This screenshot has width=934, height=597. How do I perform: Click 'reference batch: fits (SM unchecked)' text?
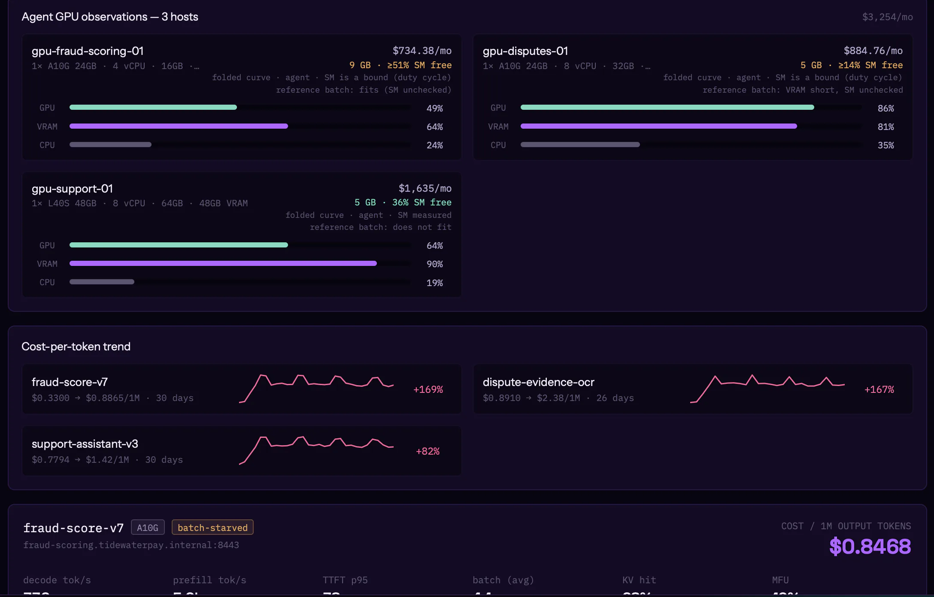[x=364, y=90]
